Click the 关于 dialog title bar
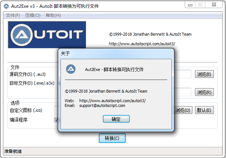This screenshot has width=226, height=158. point(116,54)
